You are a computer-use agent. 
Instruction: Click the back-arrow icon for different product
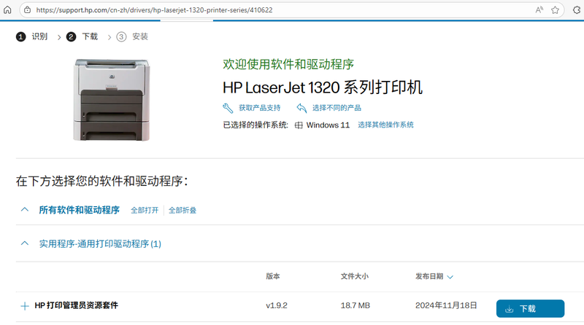301,108
